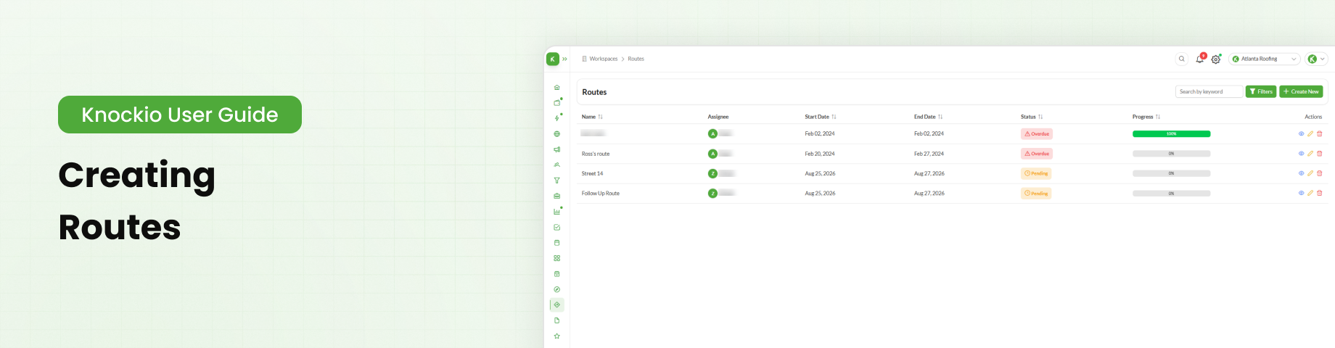The image size is (1335, 348).
Task: Open the settings gear icon
Action: (1216, 59)
